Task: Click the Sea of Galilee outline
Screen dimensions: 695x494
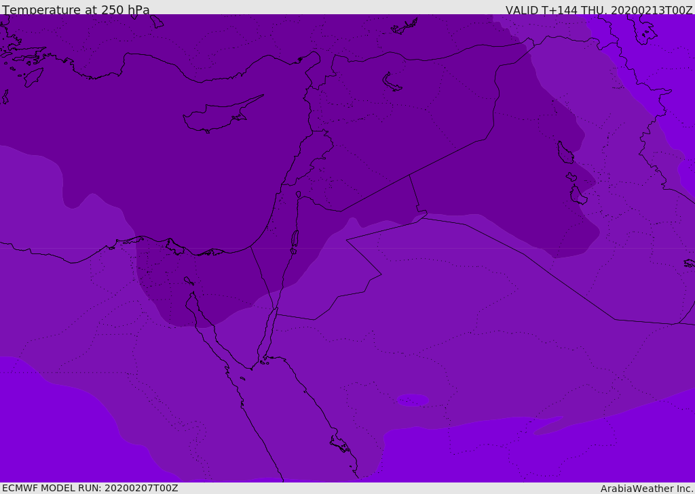Action: 299,194
